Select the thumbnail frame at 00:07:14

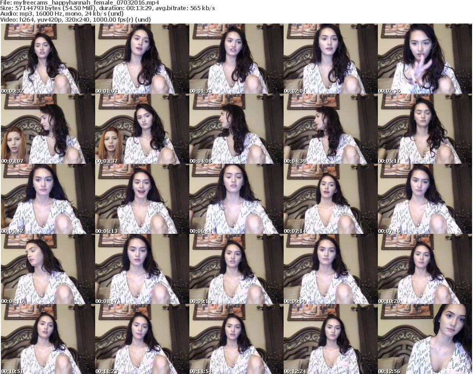click(330, 199)
